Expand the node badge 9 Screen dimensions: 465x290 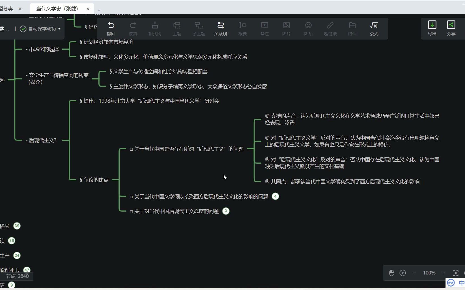(12, 285)
